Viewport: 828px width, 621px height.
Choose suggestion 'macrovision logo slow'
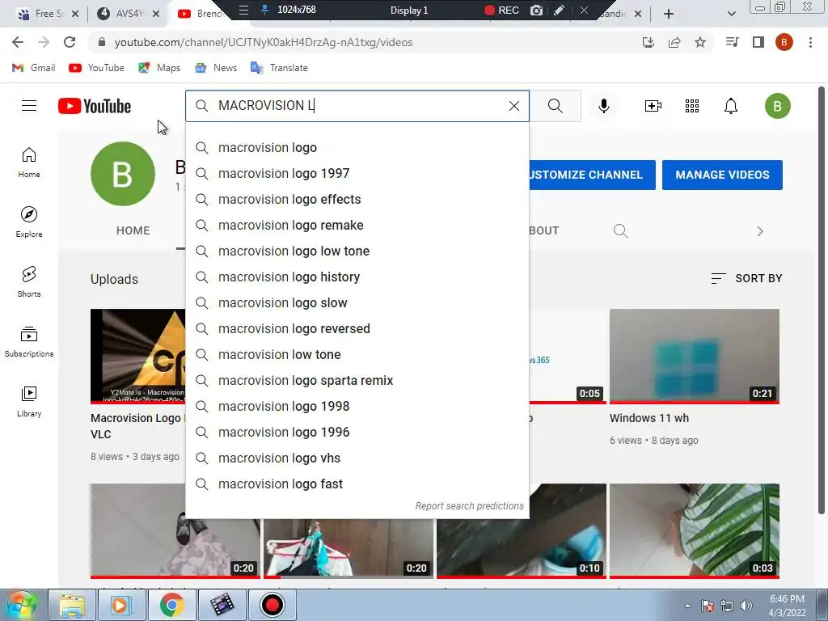pos(357,302)
